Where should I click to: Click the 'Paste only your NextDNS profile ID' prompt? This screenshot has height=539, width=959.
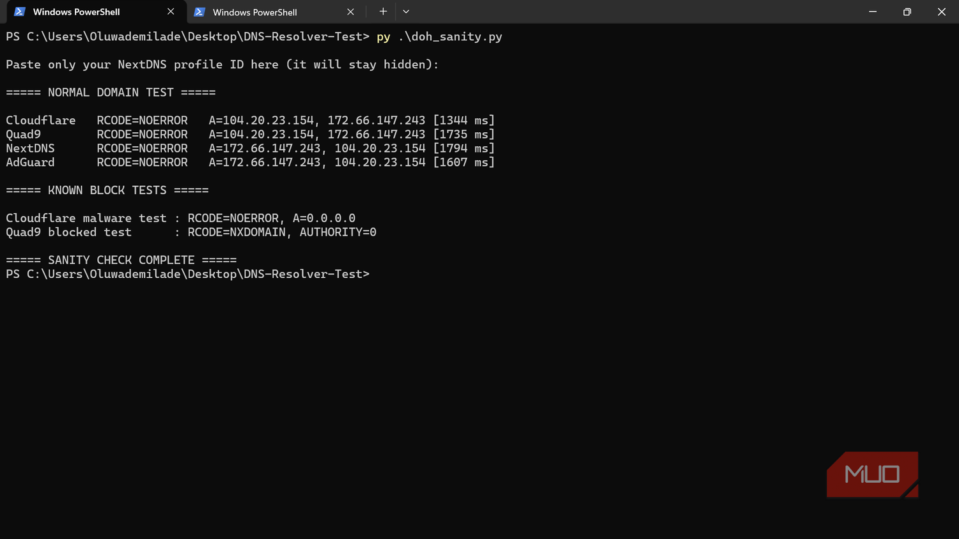click(x=222, y=65)
